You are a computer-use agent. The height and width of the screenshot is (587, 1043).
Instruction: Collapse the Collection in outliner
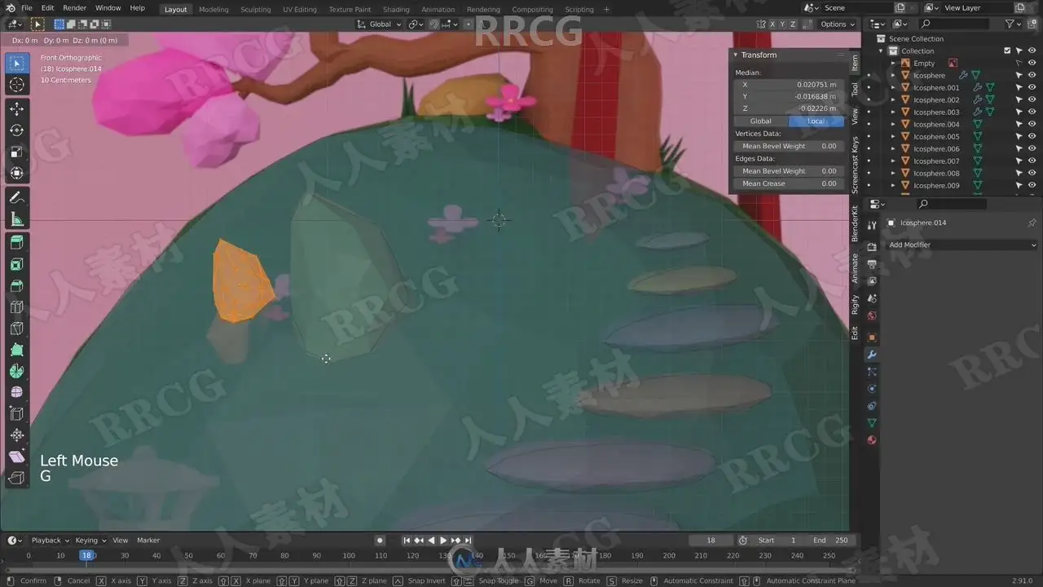coord(881,51)
